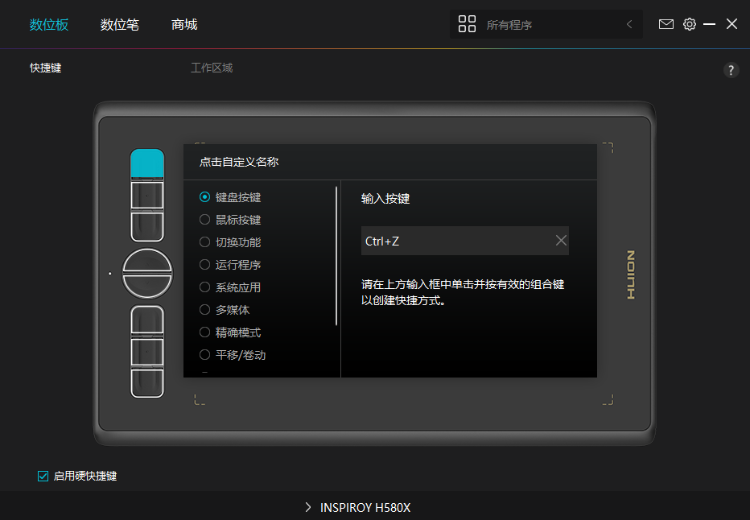The height and width of the screenshot is (520, 750).
Task: Select the 快捷键 sub-tab
Action: click(x=45, y=68)
